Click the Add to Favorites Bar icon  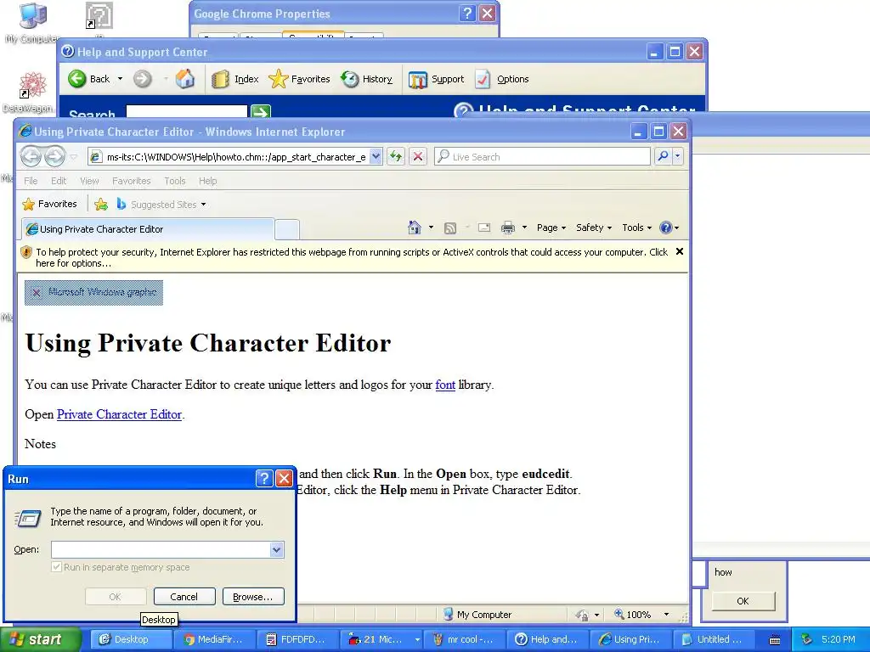click(x=101, y=204)
